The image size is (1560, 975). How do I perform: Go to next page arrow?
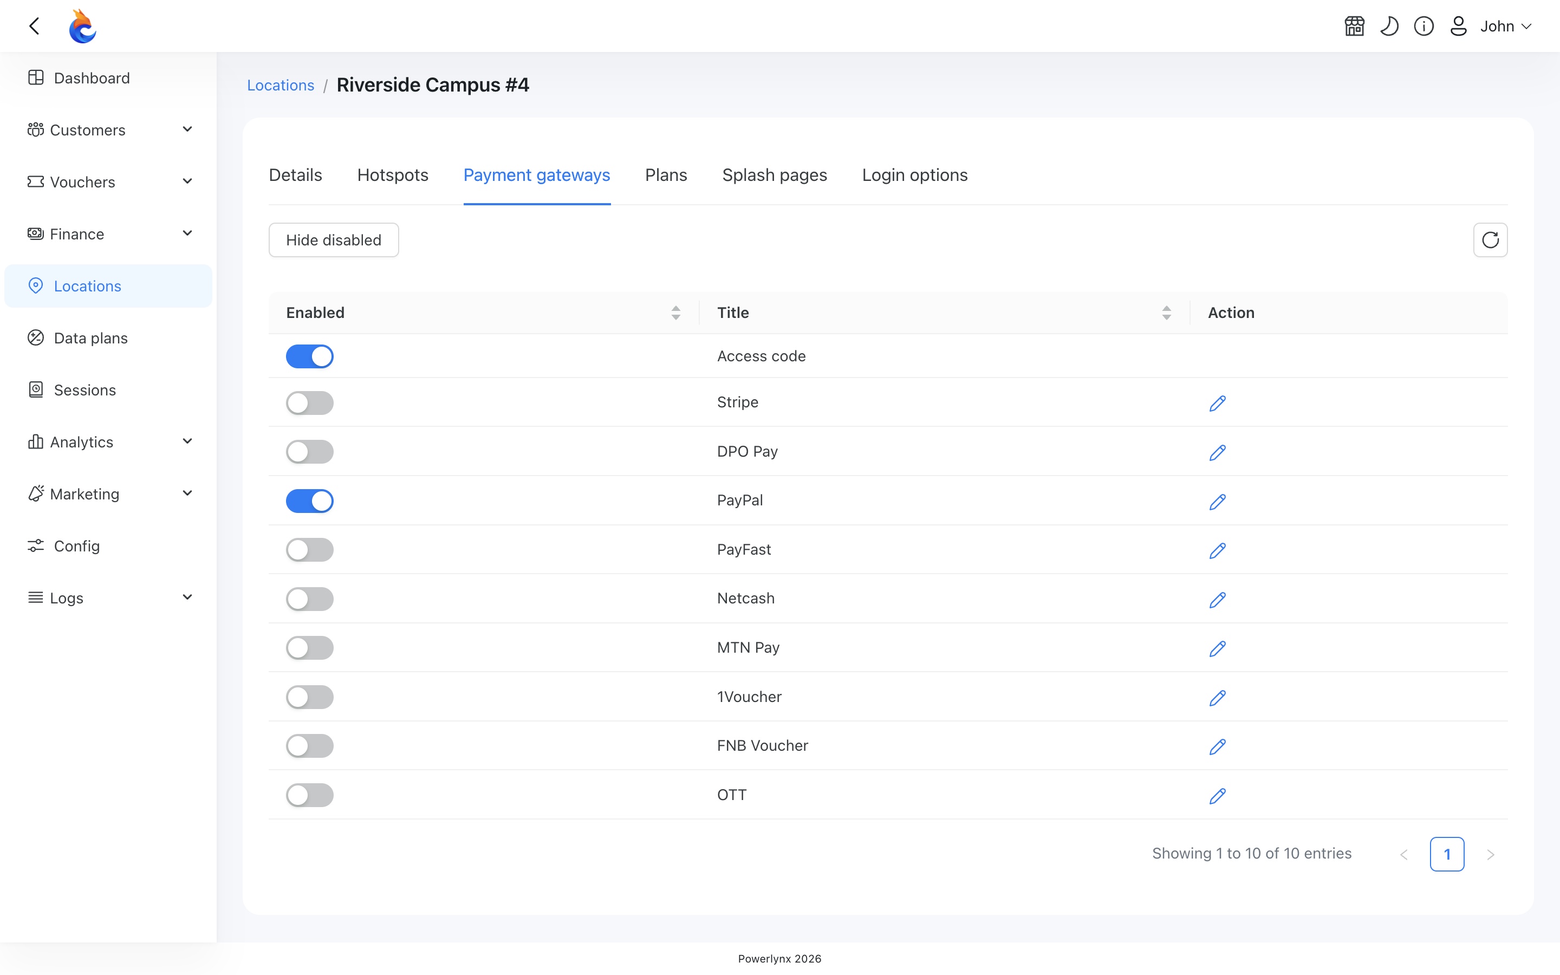point(1490,854)
